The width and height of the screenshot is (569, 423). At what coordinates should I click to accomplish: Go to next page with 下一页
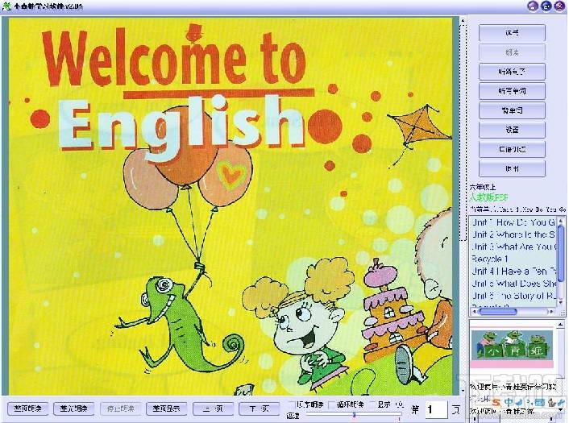[x=259, y=408]
